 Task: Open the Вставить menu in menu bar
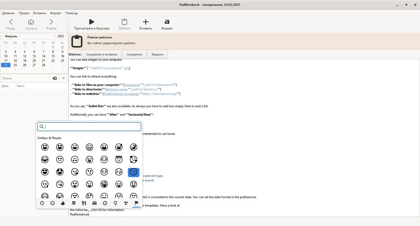coord(40,13)
